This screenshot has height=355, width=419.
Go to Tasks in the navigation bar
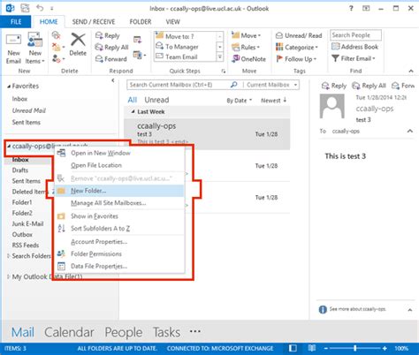coord(166,332)
